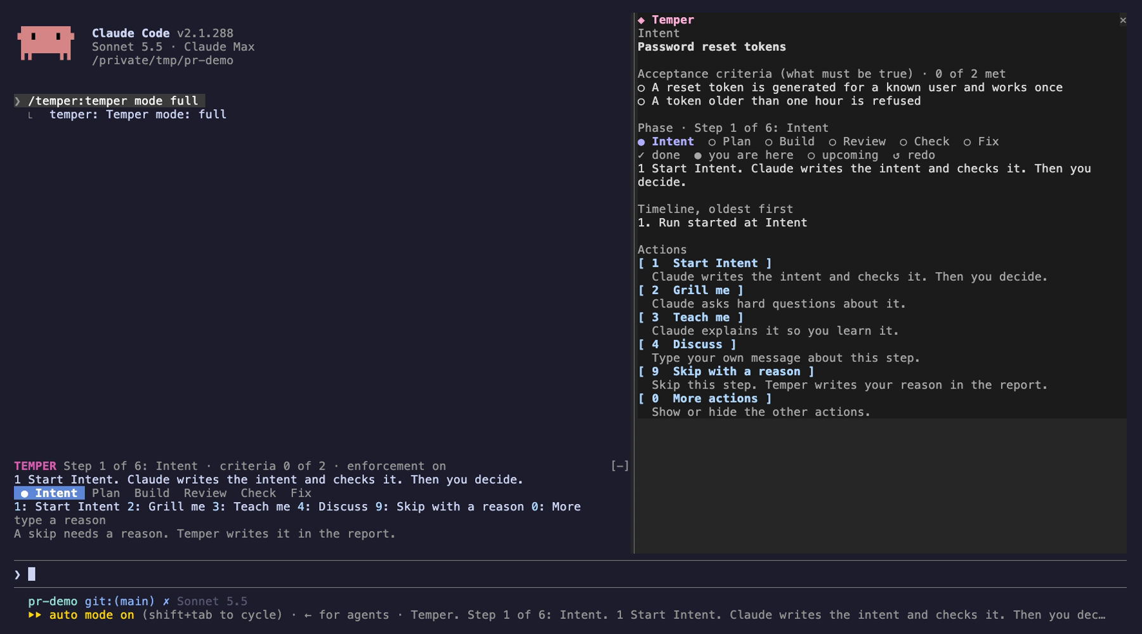Switch to the Review tab in status bar
Screen dimensions: 1142x634
[205, 493]
